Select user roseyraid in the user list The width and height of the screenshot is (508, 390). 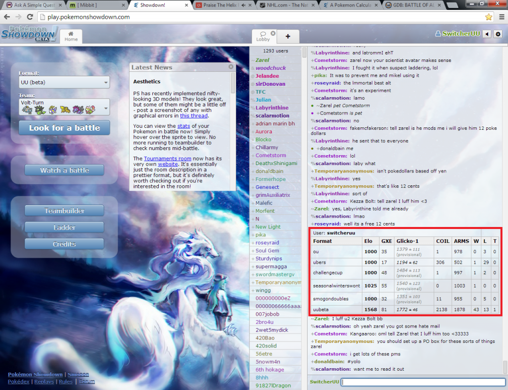point(267,243)
